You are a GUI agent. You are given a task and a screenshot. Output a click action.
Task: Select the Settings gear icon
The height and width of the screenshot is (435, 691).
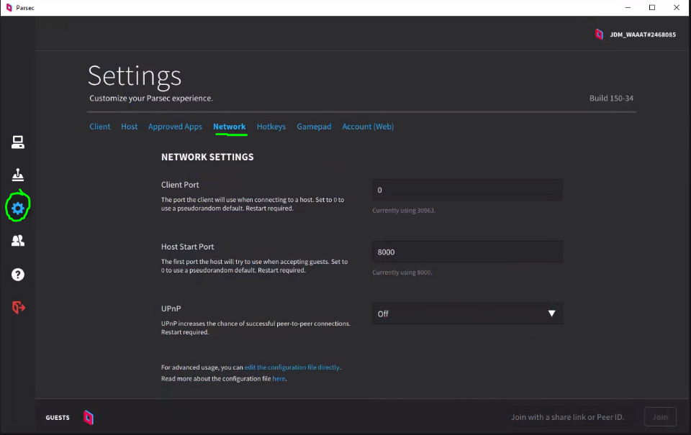click(x=17, y=209)
